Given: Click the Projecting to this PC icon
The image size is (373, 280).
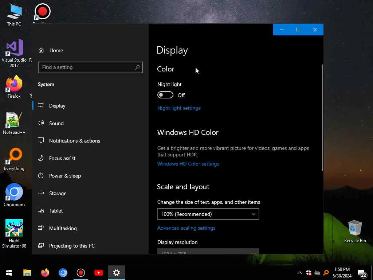Looking at the screenshot, I should coord(41,245).
